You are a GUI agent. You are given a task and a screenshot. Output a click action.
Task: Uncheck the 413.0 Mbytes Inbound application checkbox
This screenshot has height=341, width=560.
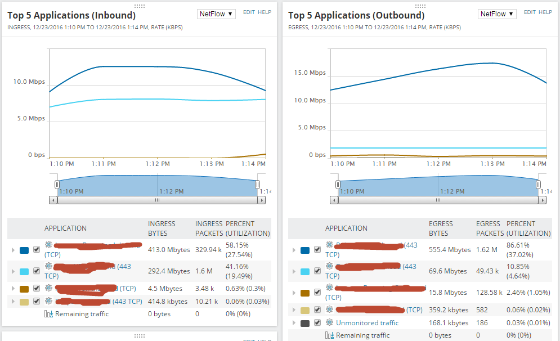(37, 249)
